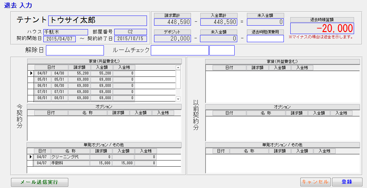Select the 04/07 rent row selector arrow
Screen dimensions: 367x188
(x=31, y=73)
